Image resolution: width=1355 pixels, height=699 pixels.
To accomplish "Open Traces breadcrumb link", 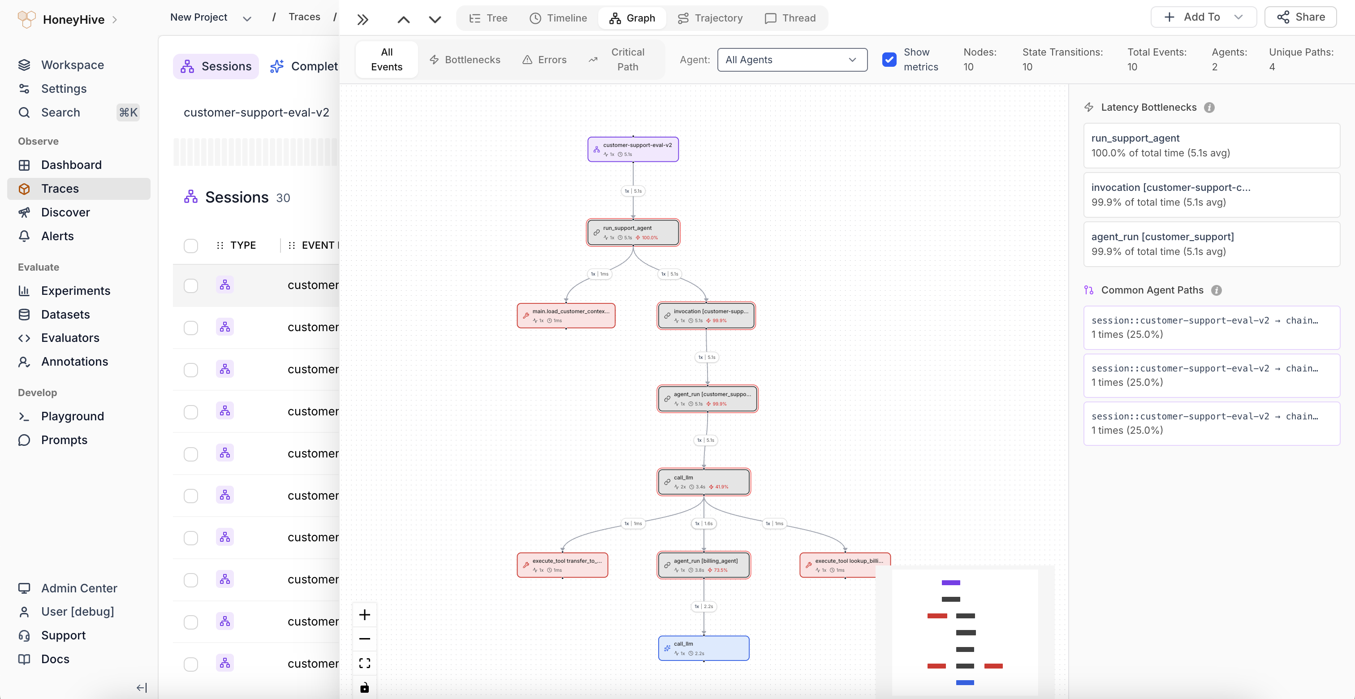I will [304, 17].
